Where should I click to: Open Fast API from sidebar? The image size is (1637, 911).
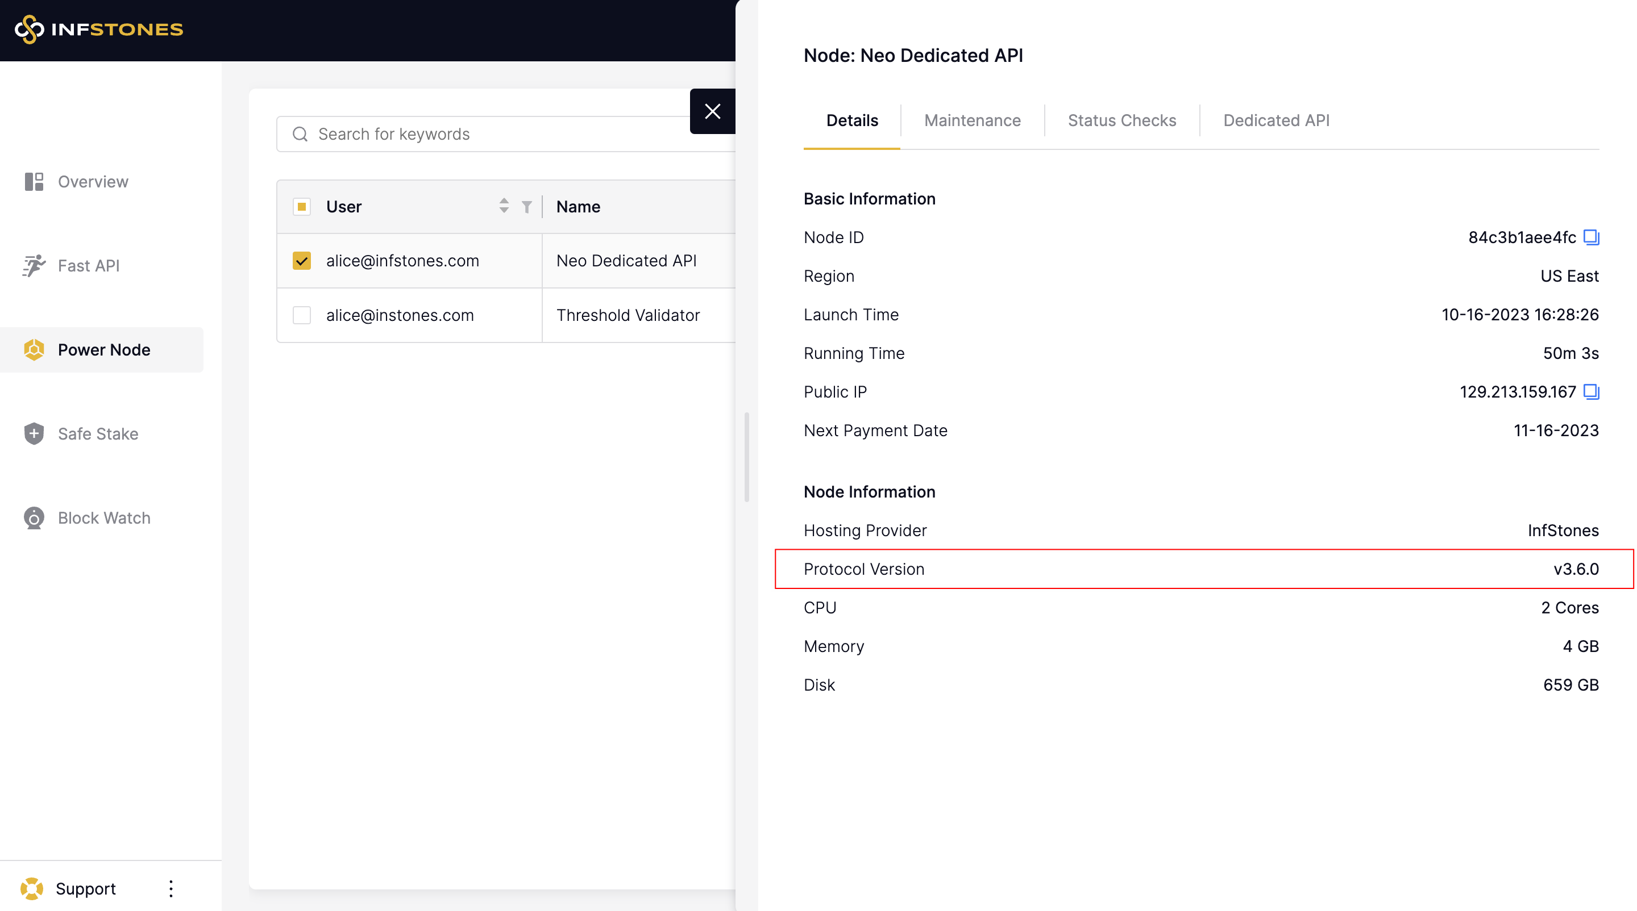(x=88, y=265)
